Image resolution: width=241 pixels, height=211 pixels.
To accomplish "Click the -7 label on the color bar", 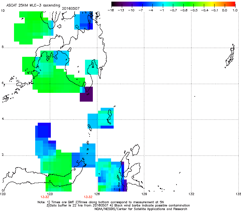I will click(x=141, y=10).
